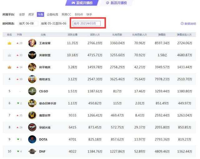
Task: Open the 按月 2021年03月 month picker
Action: (x=87, y=23)
